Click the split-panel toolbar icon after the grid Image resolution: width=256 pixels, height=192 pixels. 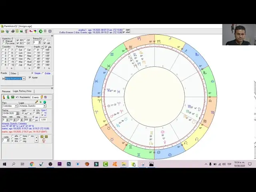pos(50,31)
